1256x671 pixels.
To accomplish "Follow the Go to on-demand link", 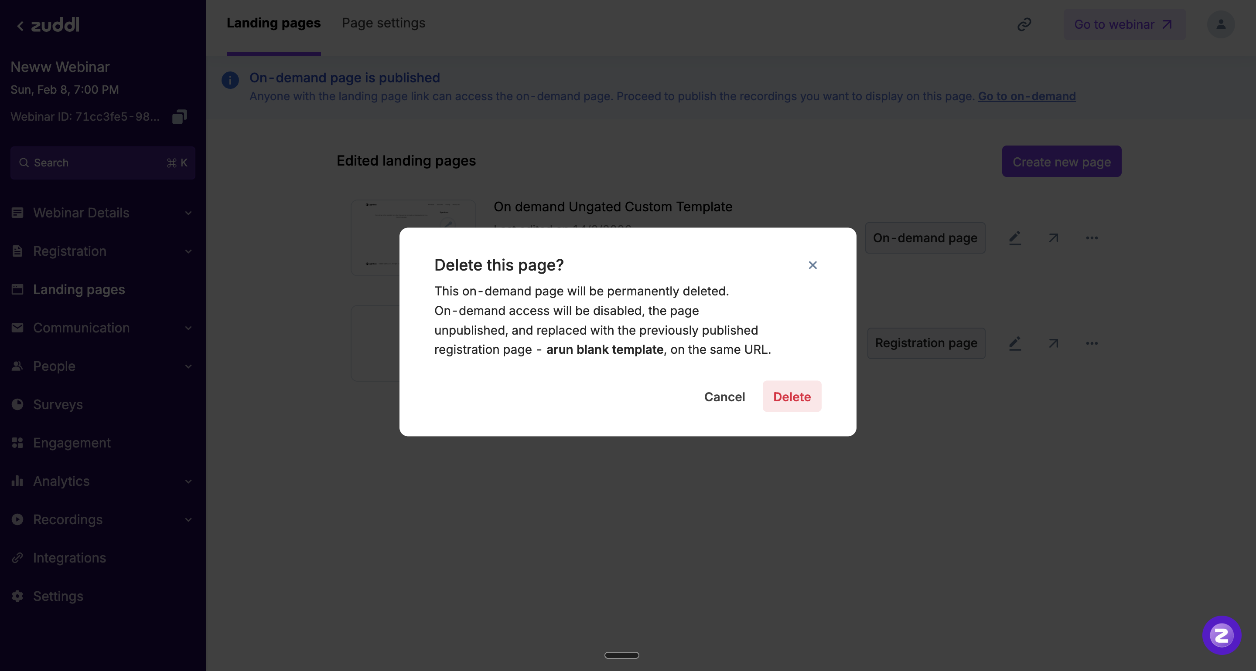I will coord(1026,96).
